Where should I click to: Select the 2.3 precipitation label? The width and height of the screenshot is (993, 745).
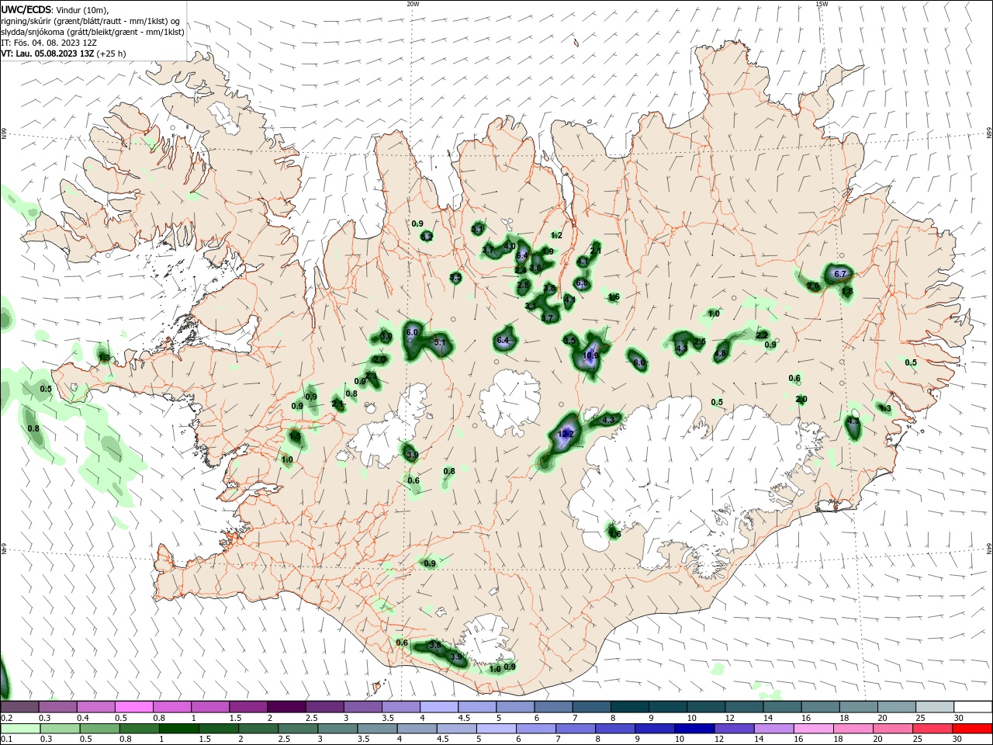[371, 376]
